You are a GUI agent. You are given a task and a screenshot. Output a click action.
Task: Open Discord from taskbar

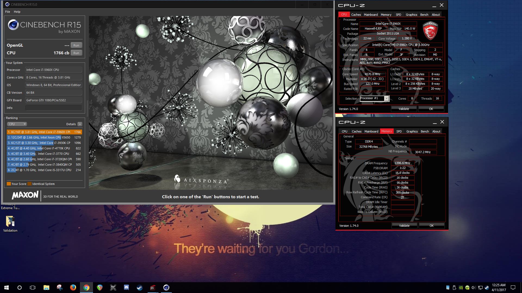(x=126, y=288)
